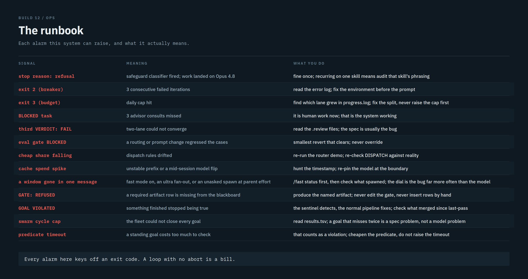Select the 'cache spend spike' signal

coord(42,168)
